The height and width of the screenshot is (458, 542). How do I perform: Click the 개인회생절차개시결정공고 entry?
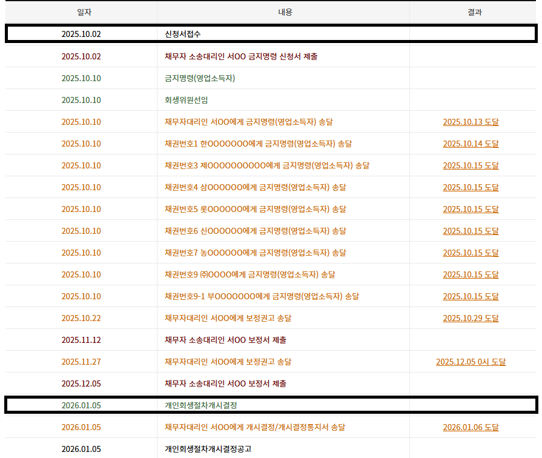(x=208, y=449)
